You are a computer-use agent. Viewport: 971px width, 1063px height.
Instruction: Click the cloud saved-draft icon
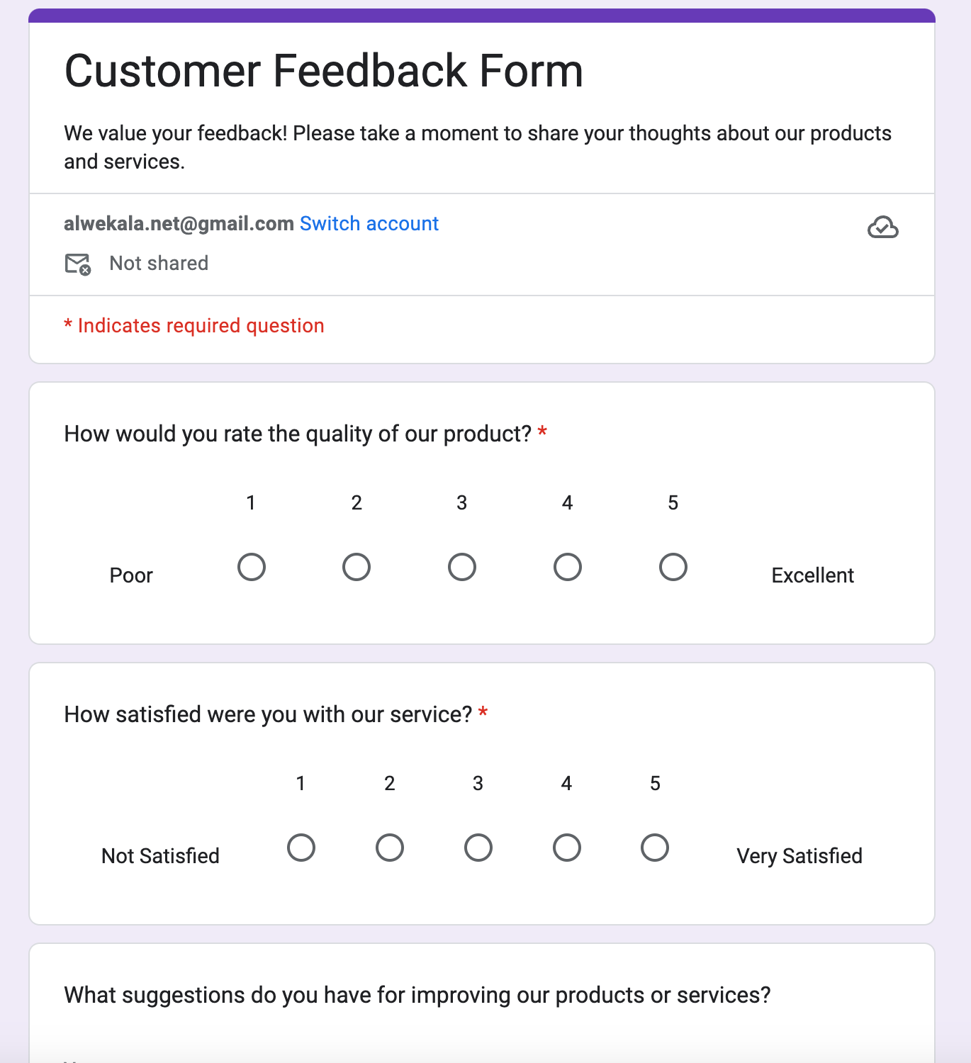tap(882, 227)
